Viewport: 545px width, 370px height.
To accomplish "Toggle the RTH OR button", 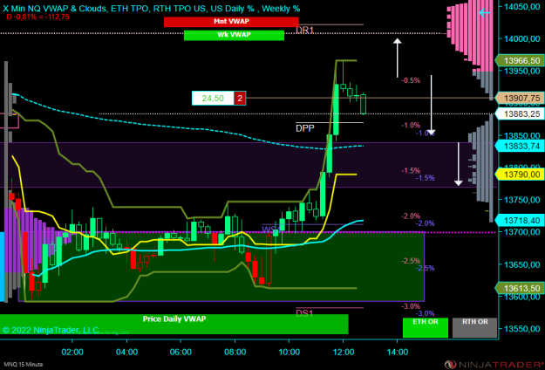I will 474,327.
